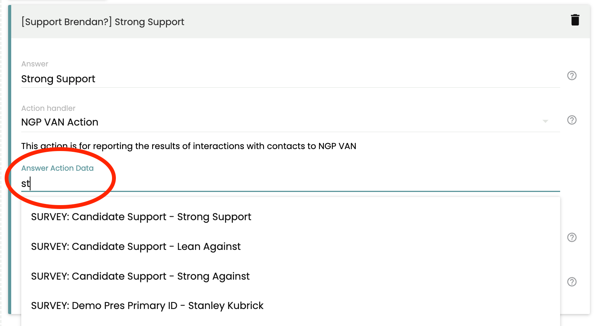Choose SURVEY: Candidate Support - Strong Against
598x326 pixels.
coord(140,276)
